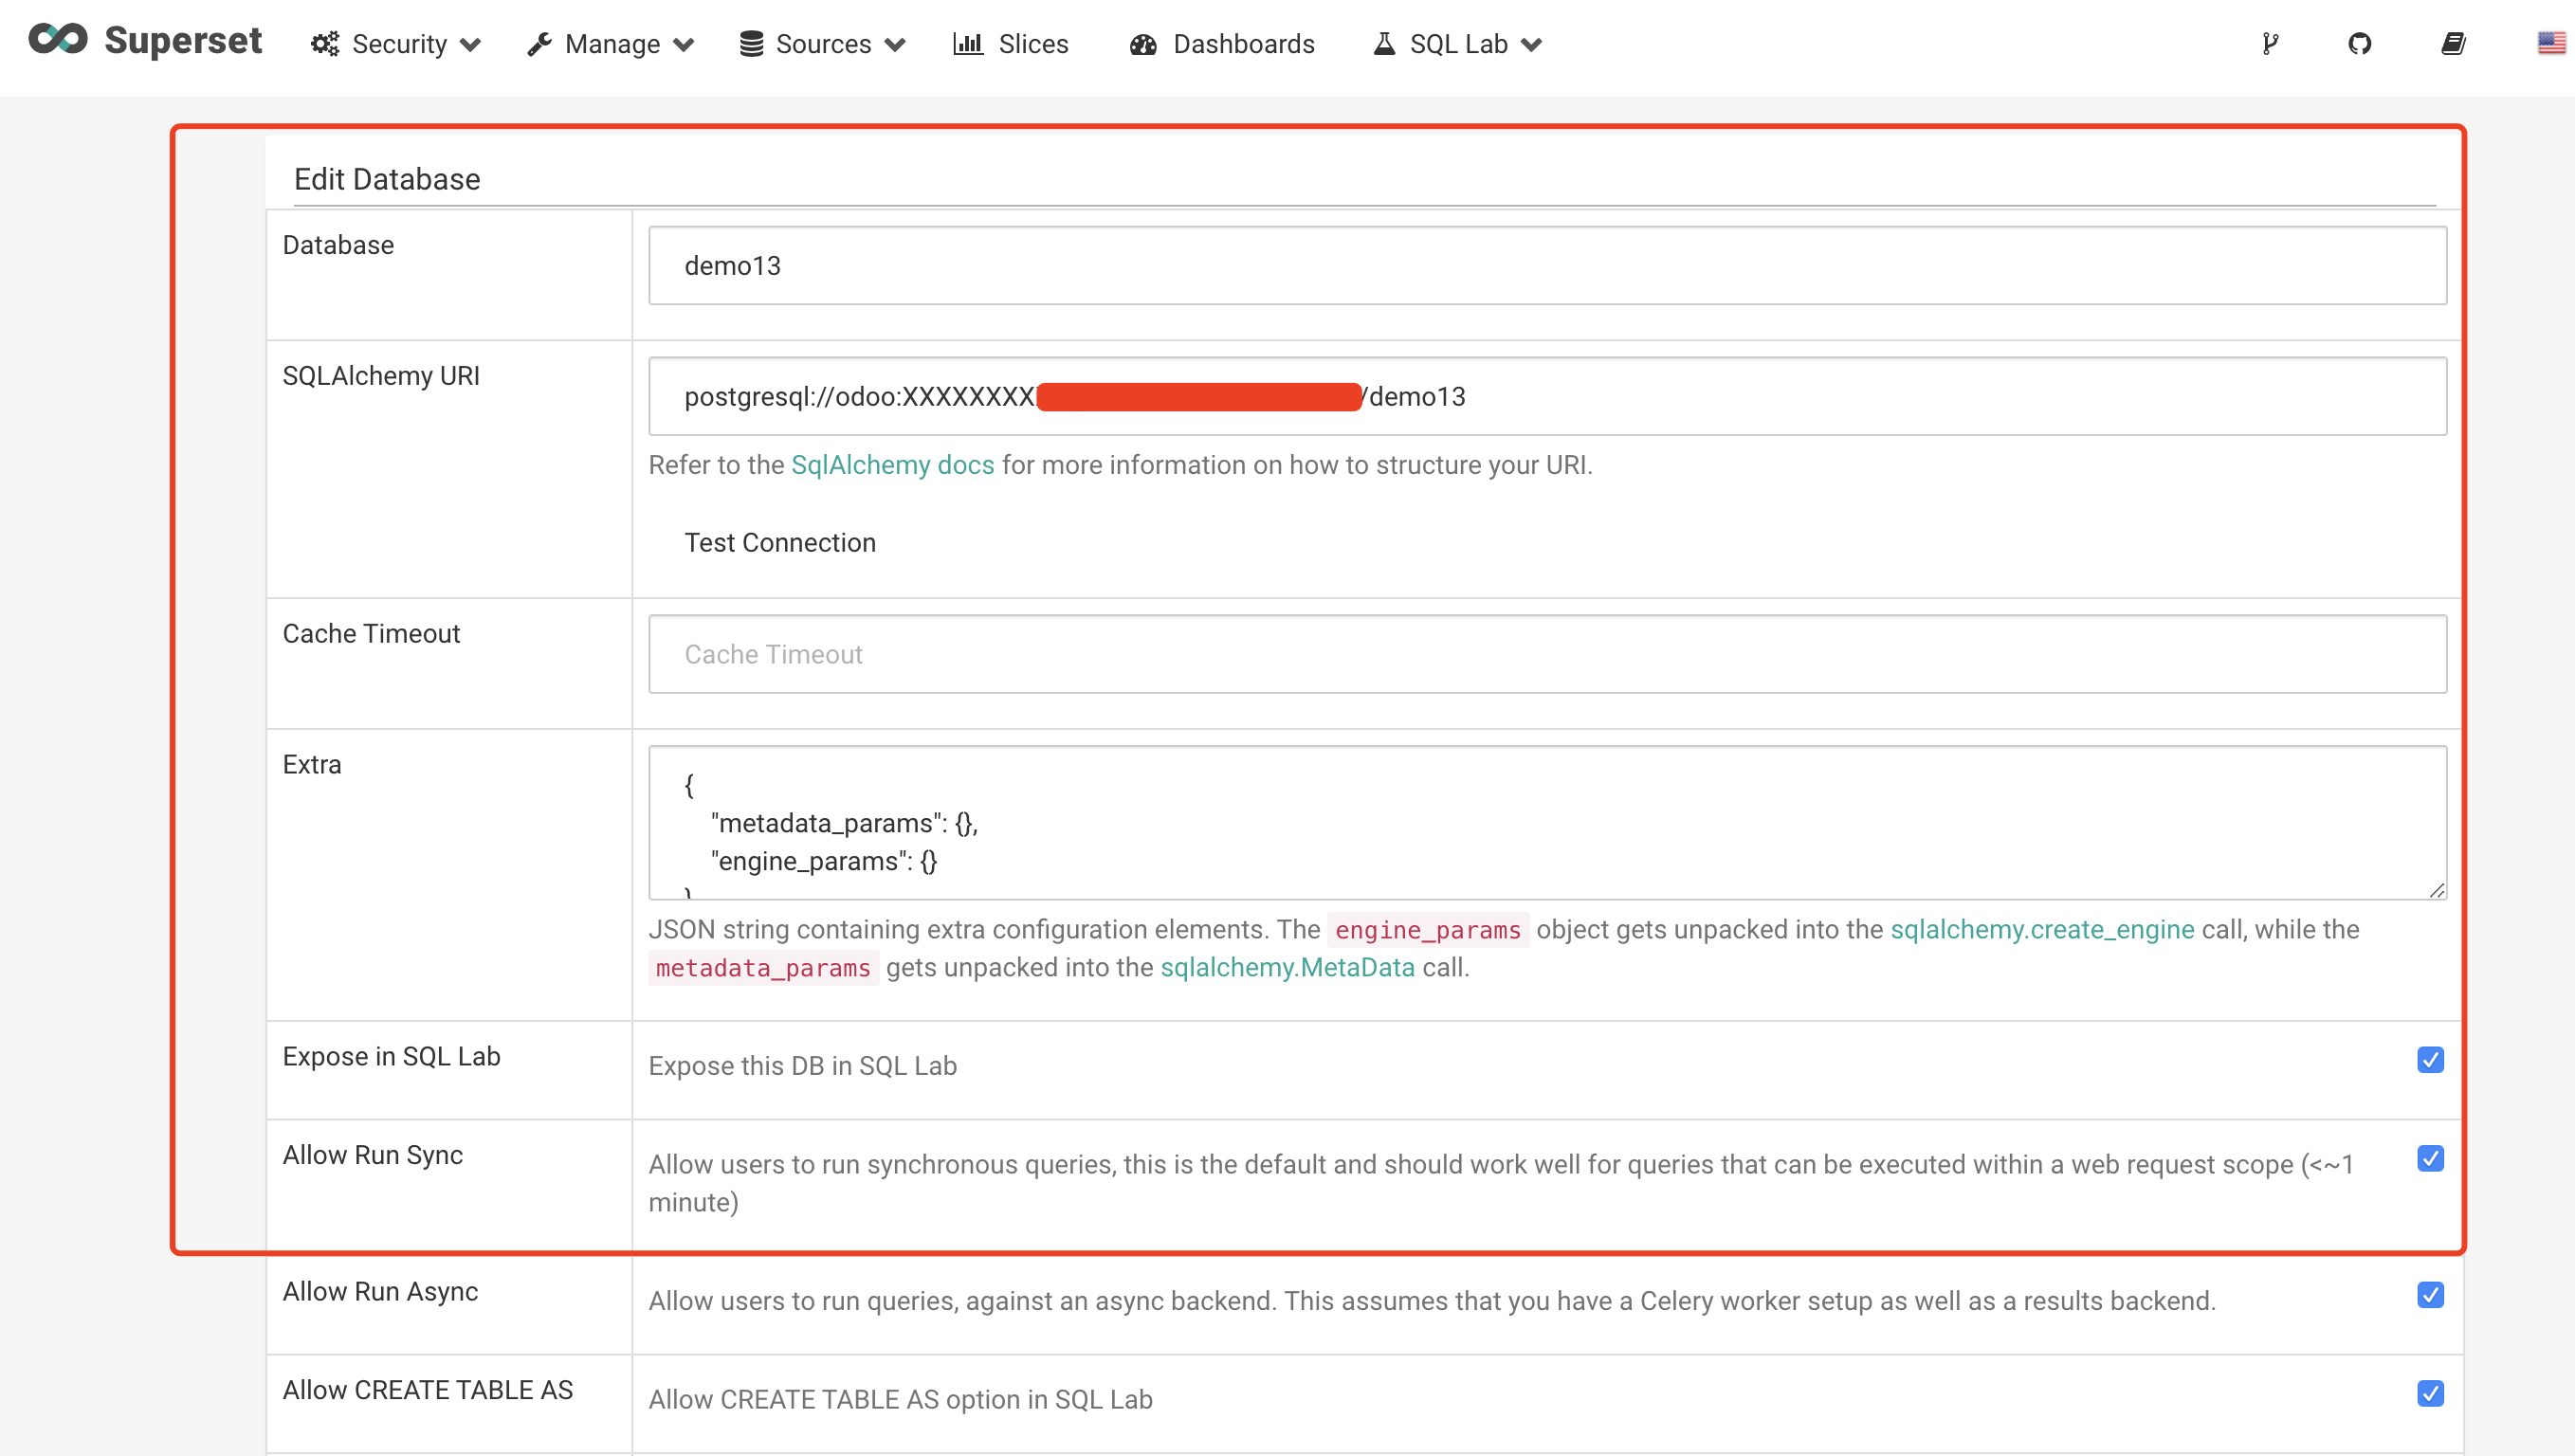
Task: Click the Superset infinity logo icon
Action: click(57, 40)
